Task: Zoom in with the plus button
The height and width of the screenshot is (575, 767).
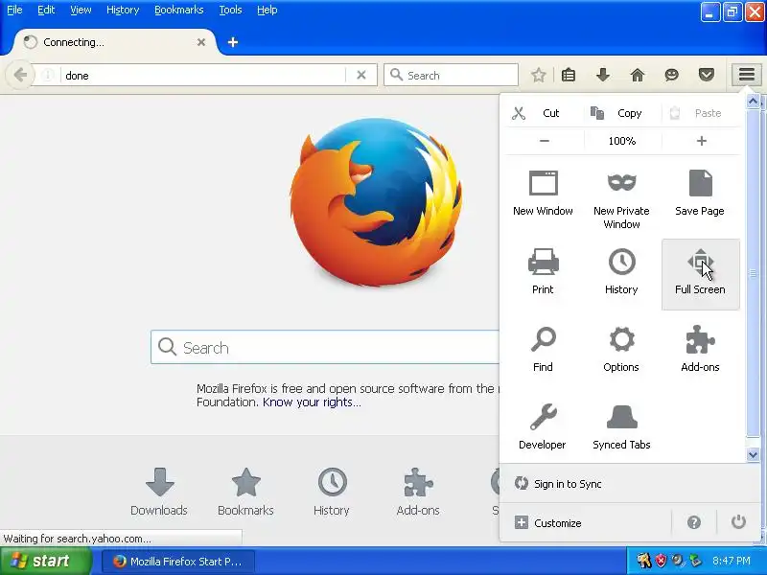Action: tap(702, 141)
